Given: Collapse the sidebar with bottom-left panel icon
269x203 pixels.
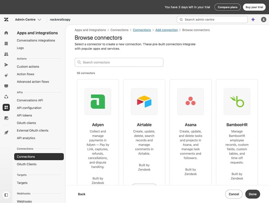Looking at the screenshot, I should click(6, 195).
